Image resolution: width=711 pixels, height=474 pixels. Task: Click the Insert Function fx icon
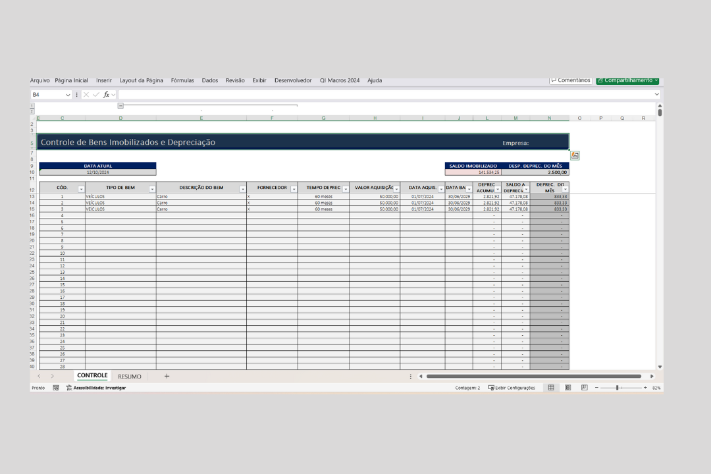106,95
